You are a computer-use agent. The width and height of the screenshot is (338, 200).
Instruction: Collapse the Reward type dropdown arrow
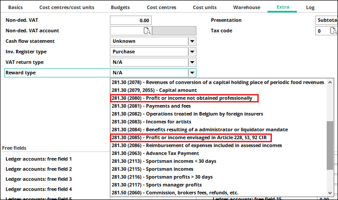coord(192,73)
